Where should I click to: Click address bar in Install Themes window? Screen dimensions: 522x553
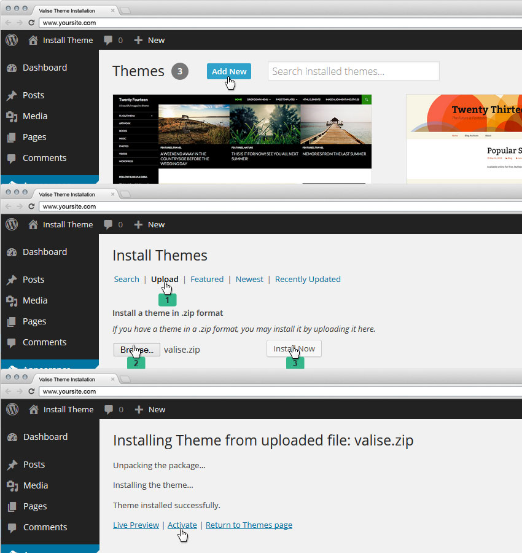tap(280, 206)
